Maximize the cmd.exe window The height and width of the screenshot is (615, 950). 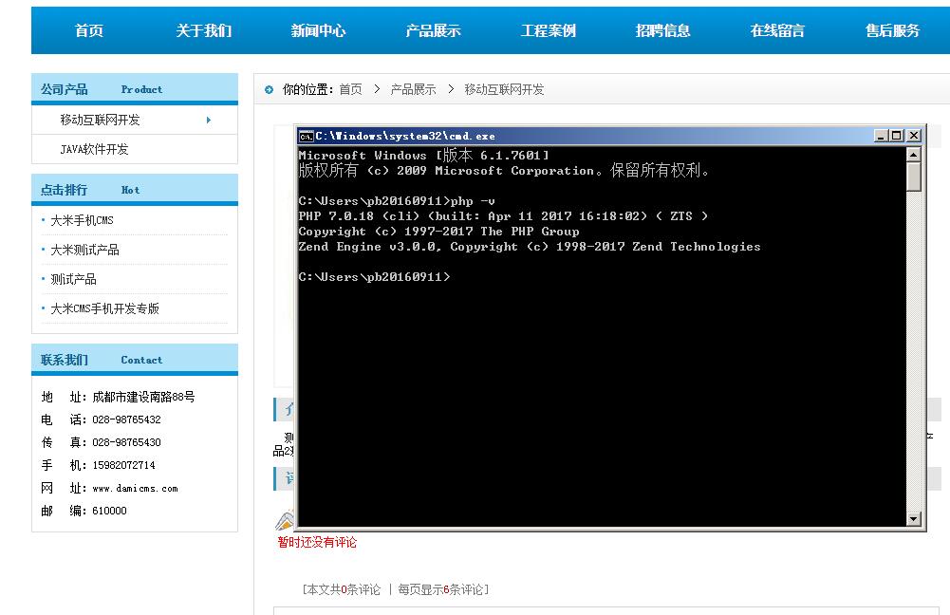(897, 136)
